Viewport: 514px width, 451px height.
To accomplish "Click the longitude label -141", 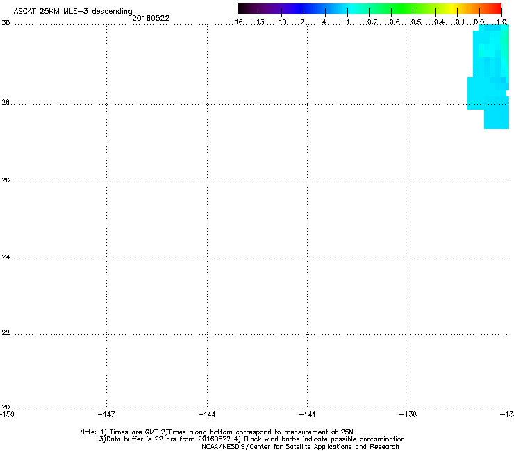I will 307,414.
